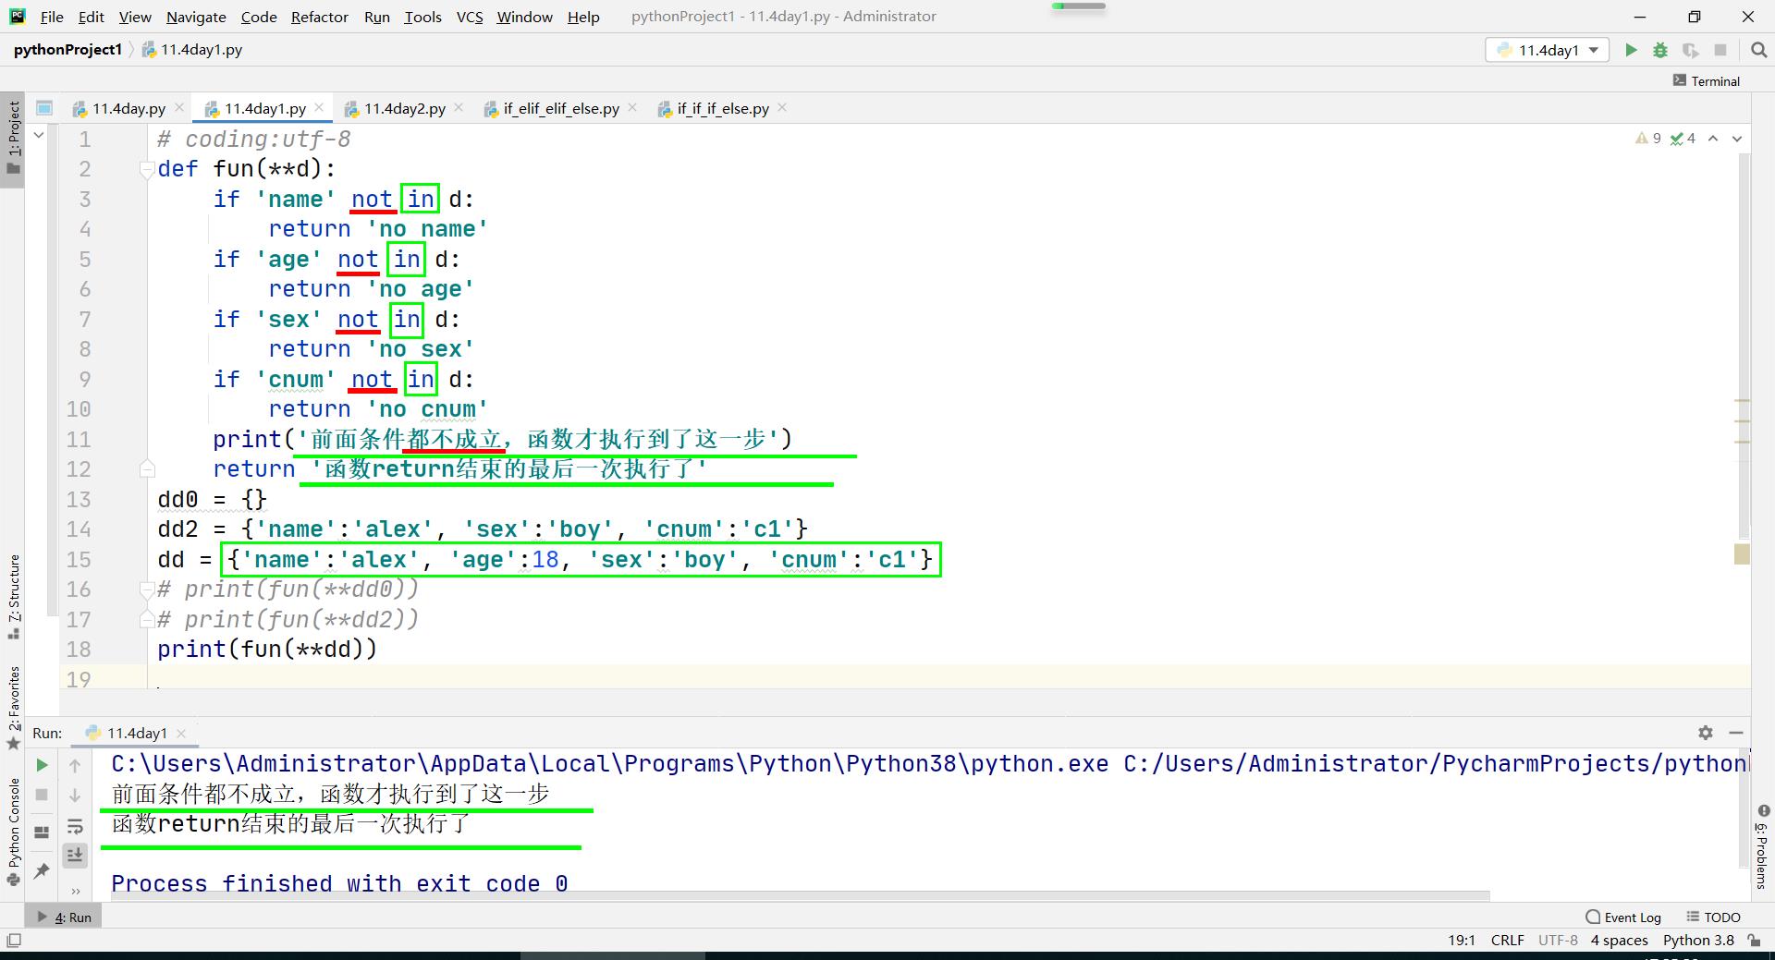Viewport: 1775px width, 960px height.
Task: Open the Terminal tool window
Action: [x=1707, y=81]
